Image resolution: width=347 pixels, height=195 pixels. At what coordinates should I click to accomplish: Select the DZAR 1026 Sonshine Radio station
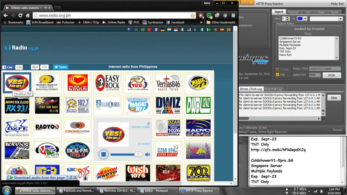pyautogui.click(x=168, y=128)
